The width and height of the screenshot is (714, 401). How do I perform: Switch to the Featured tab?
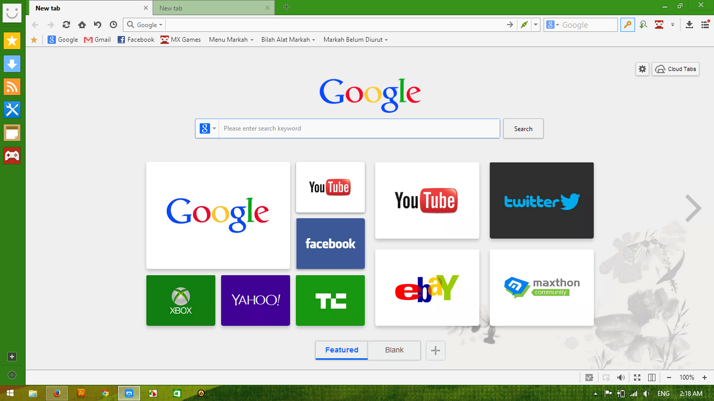coord(341,350)
